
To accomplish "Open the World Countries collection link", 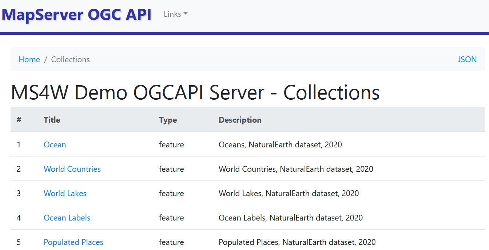I will click(72, 169).
